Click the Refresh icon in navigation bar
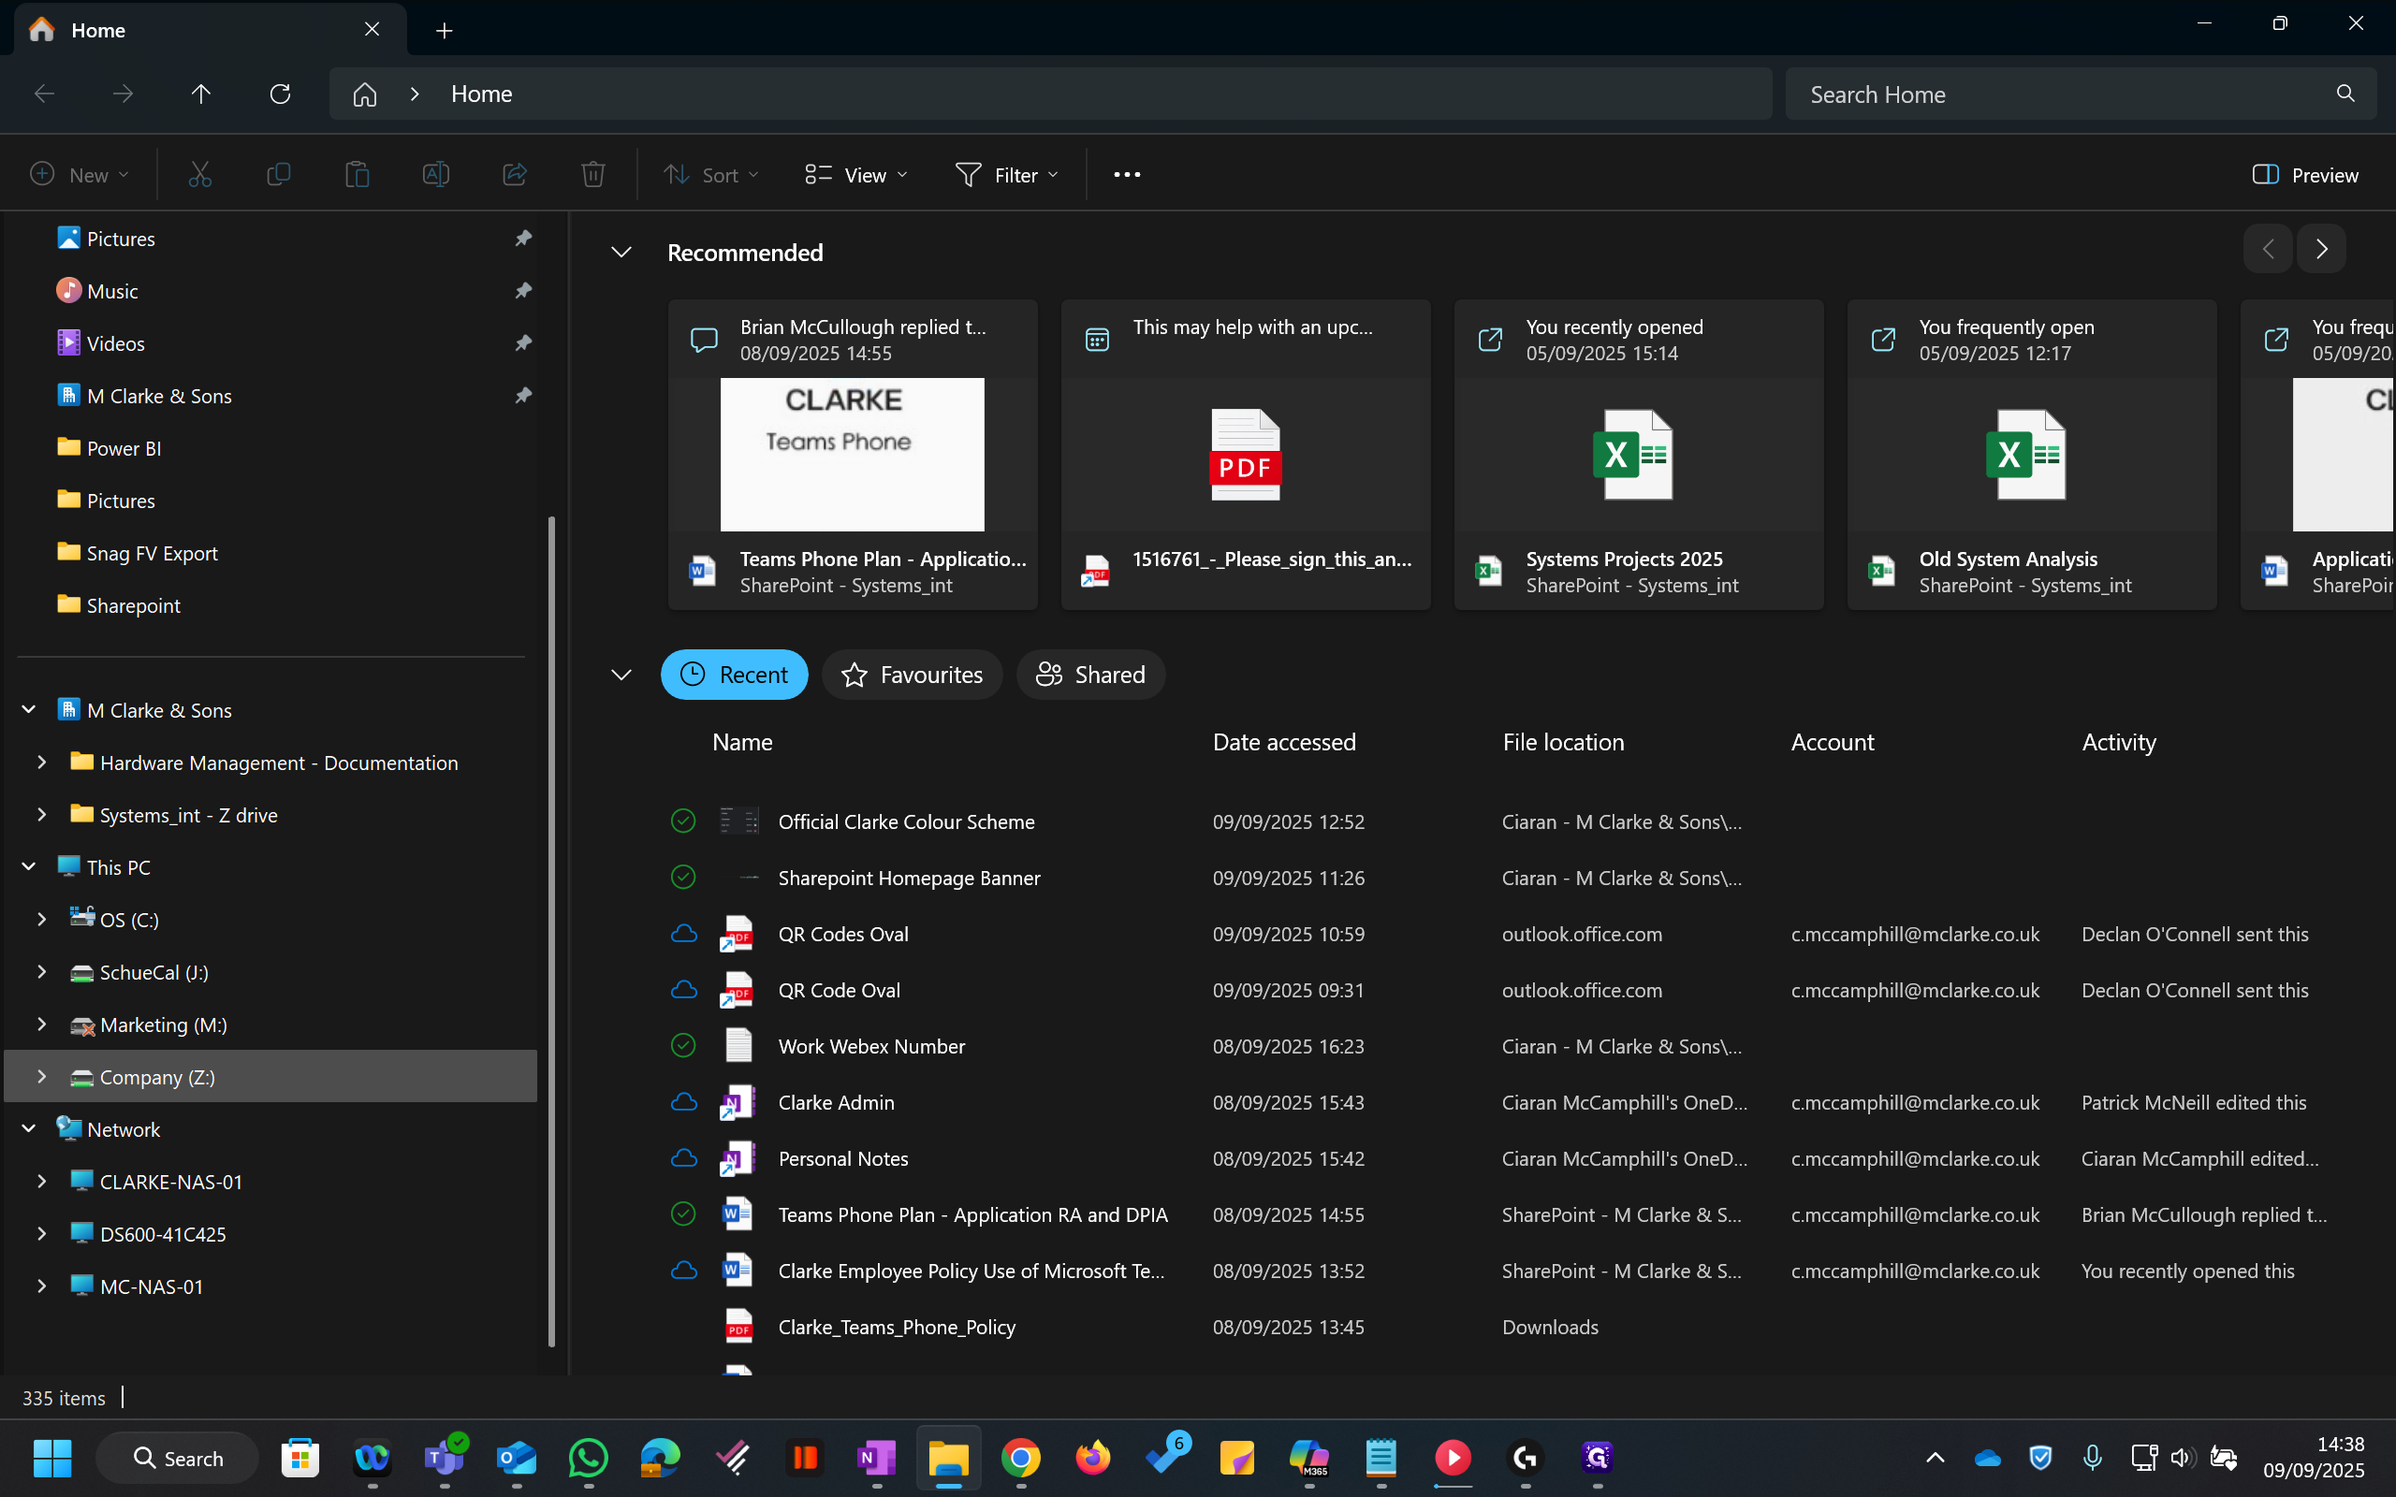Screen dimensions: 2396x1497 [x=280, y=94]
